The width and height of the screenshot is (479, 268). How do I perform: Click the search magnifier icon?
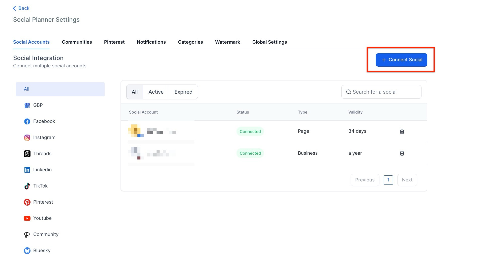[x=348, y=92]
